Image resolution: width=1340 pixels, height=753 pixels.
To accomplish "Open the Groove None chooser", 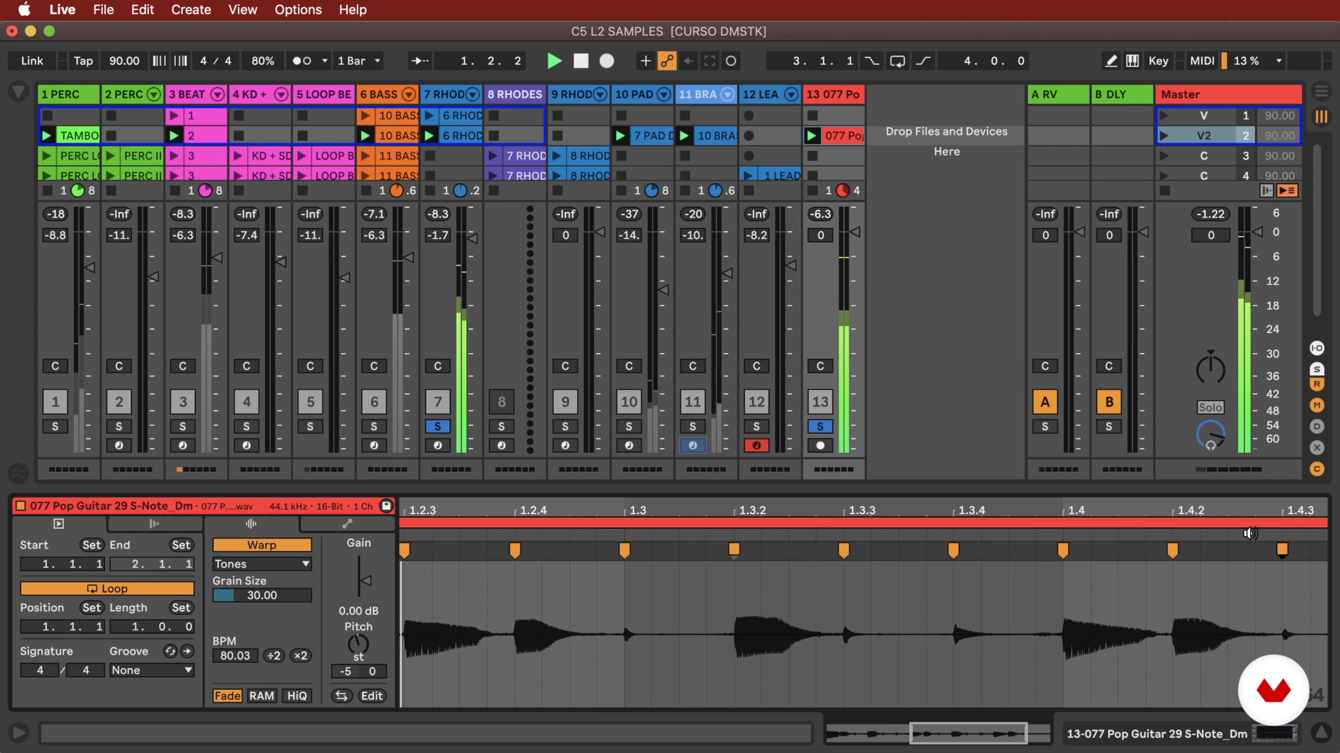I will click(x=151, y=670).
